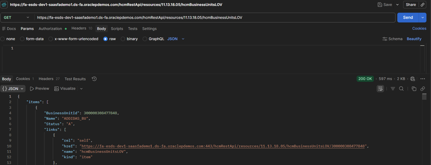431x165 pixels.
Task: Click the "ADDIDAS_BU" name value
Action: pos(75,119)
